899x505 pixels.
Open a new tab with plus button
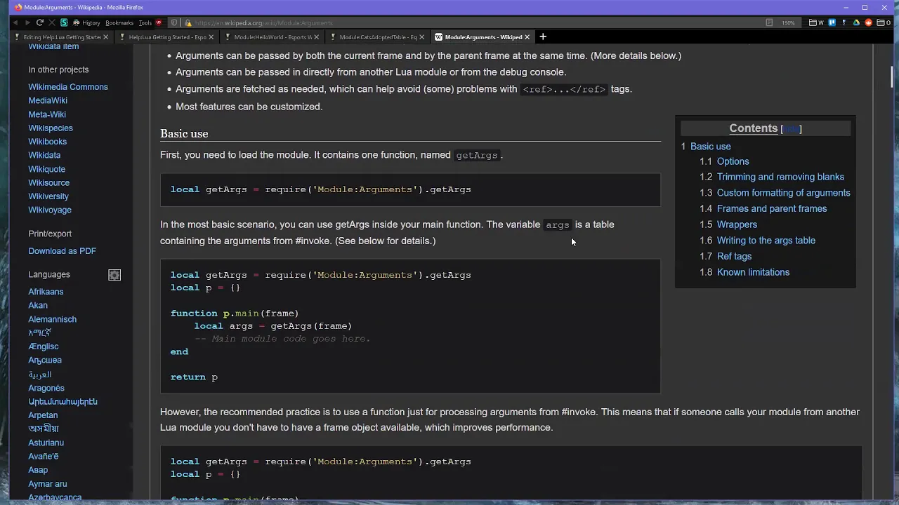click(542, 36)
